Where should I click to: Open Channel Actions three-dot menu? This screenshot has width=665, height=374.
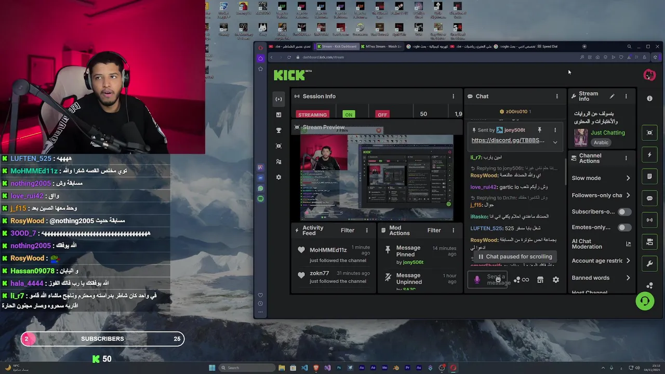point(626,158)
